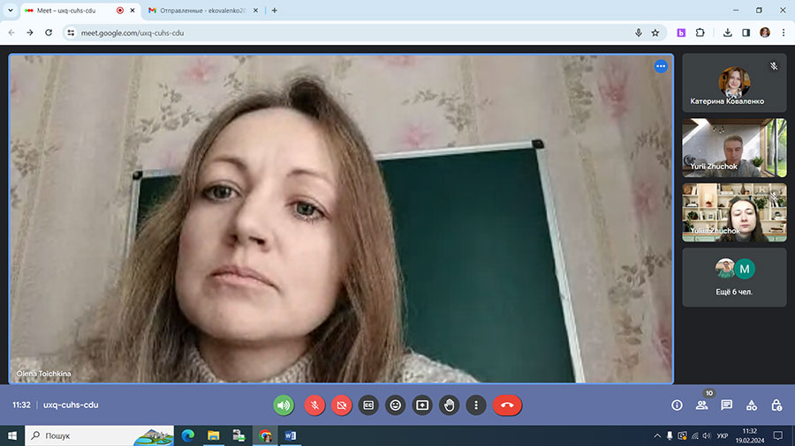Turn on the camera in Meet controls

click(x=342, y=405)
